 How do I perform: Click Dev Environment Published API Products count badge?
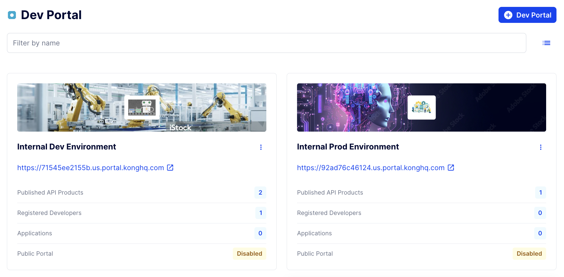tap(260, 192)
